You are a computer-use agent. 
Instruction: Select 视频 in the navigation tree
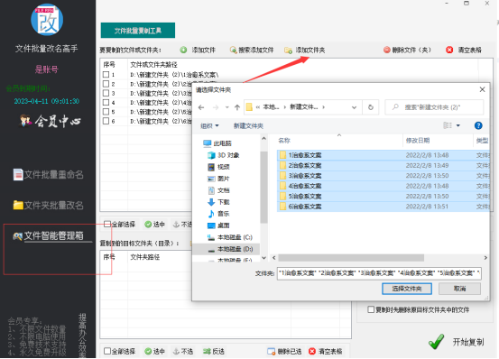coord(218,167)
